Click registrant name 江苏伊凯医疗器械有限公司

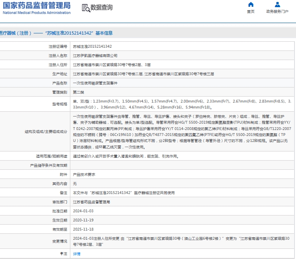(95, 56)
